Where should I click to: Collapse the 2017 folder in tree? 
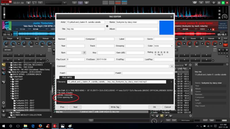pyautogui.click(x=11, y=98)
